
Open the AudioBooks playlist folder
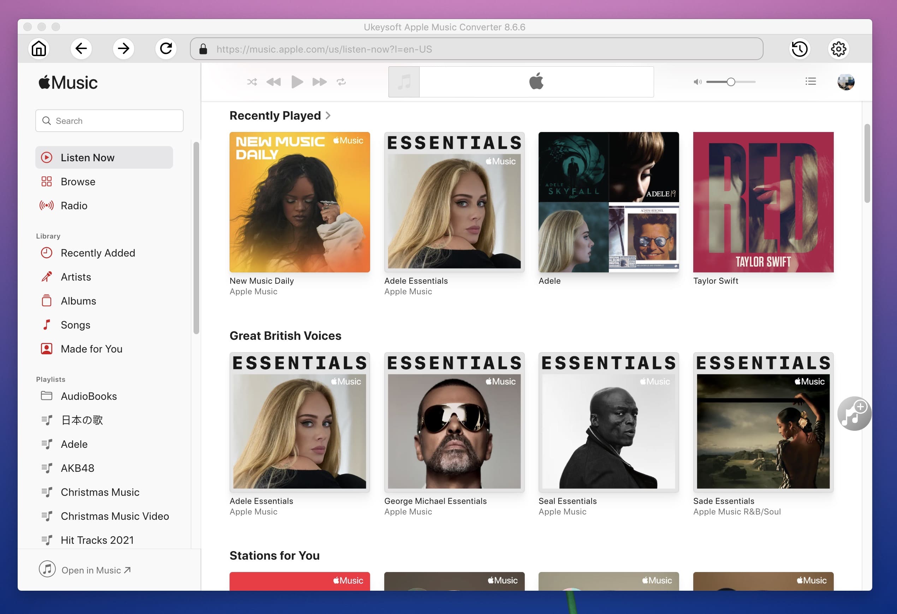click(x=89, y=396)
